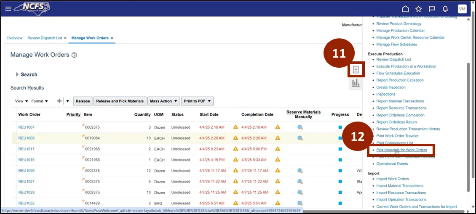
Task: Switch to the Overview tab
Action: pos(14,38)
